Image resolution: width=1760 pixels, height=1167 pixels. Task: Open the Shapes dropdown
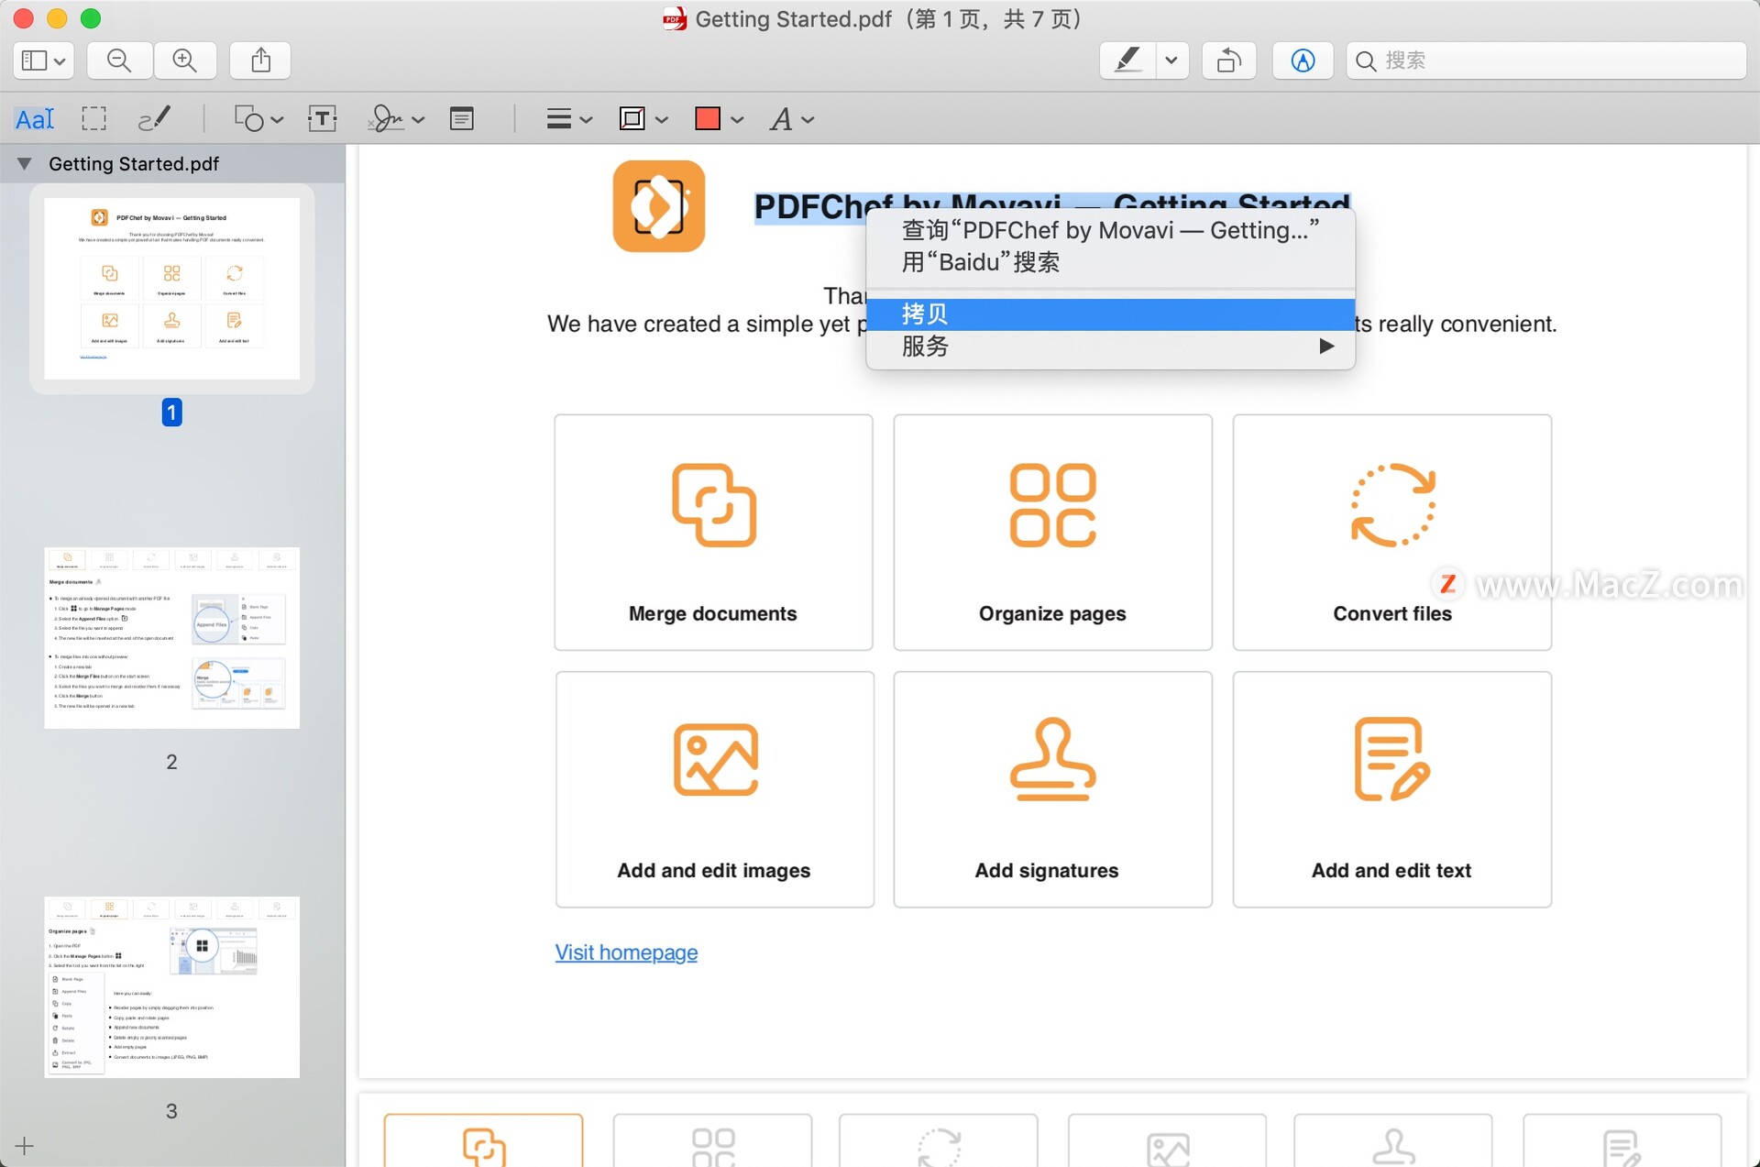coord(258,118)
